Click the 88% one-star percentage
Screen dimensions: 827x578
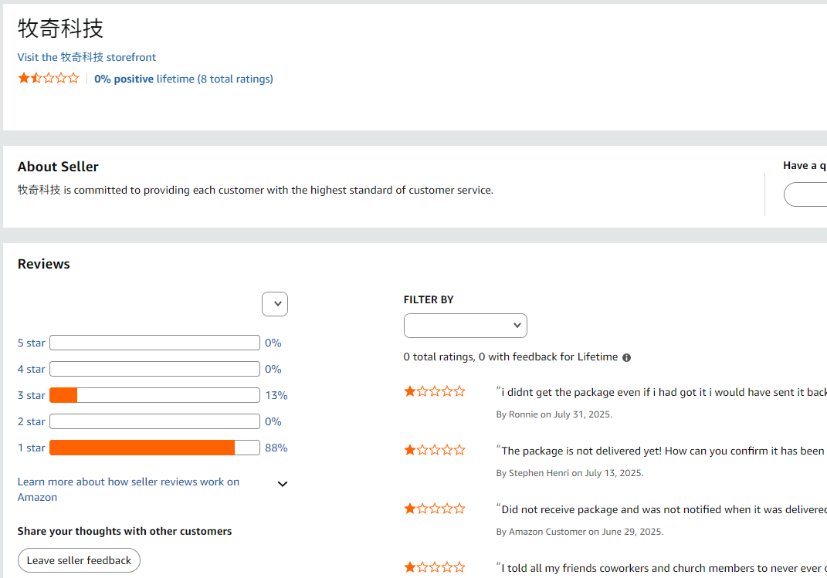click(276, 448)
